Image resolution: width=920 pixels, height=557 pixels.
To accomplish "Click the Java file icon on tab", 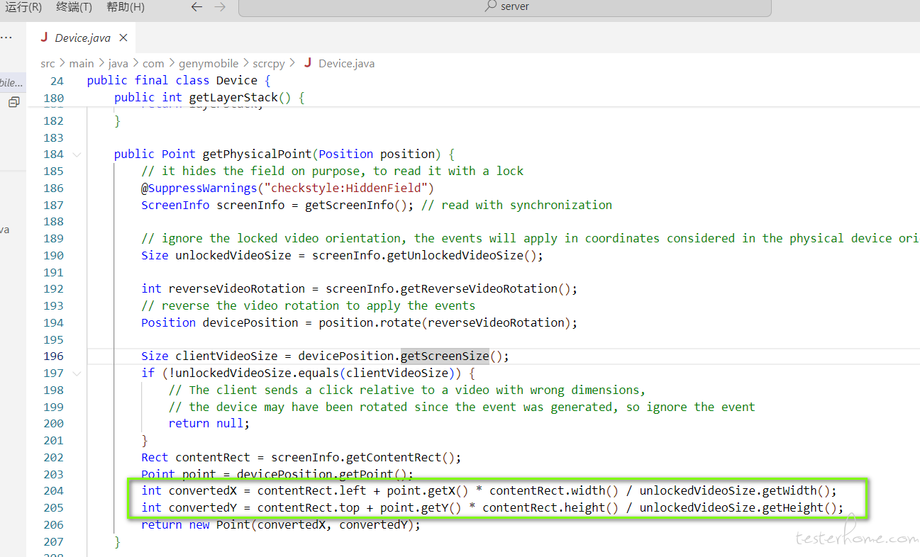I will click(x=45, y=38).
